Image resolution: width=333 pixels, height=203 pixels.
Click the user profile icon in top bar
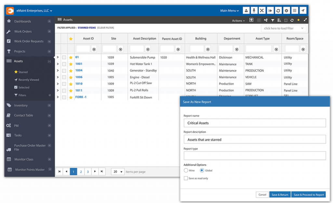[x=246, y=10]
